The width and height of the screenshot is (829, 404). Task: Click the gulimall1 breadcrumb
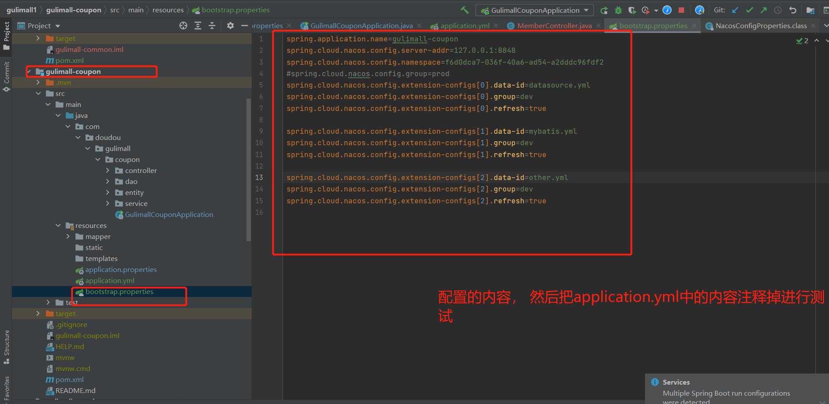coord(22,10)
